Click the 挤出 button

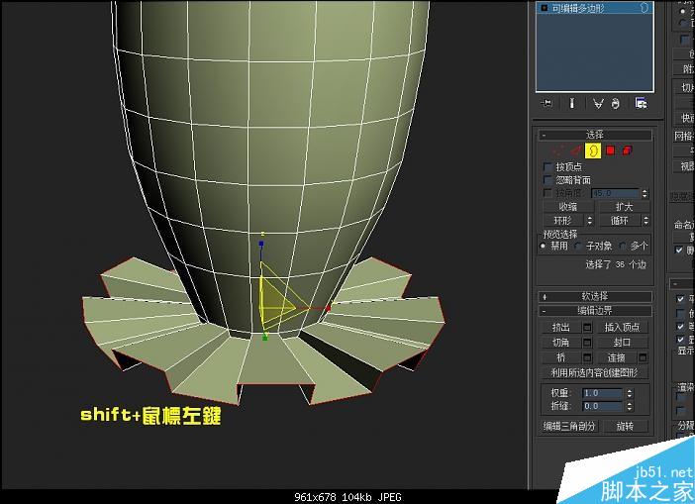[x=561, y=328]
